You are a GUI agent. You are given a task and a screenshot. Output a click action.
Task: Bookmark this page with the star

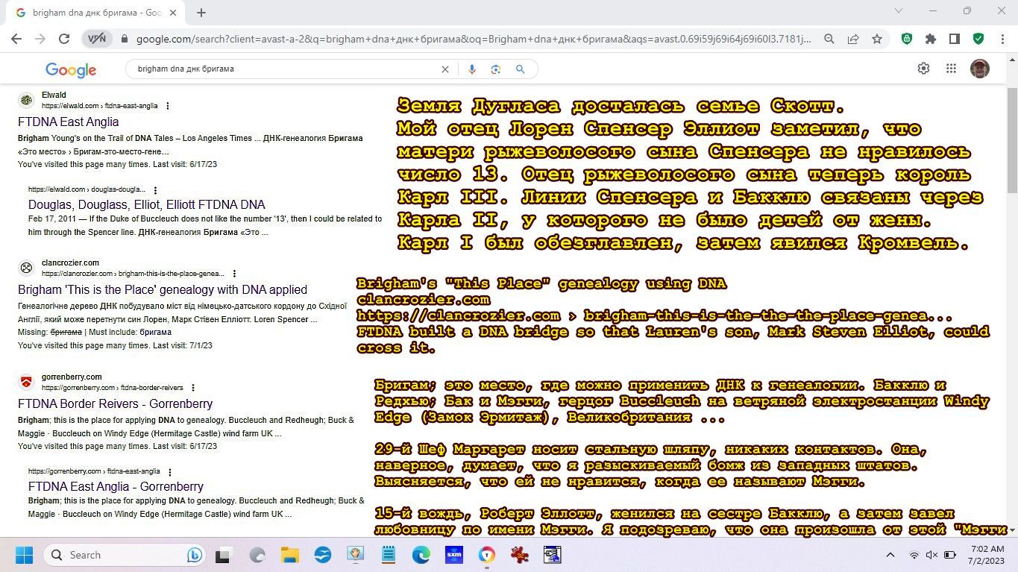[x=877, y=39]
